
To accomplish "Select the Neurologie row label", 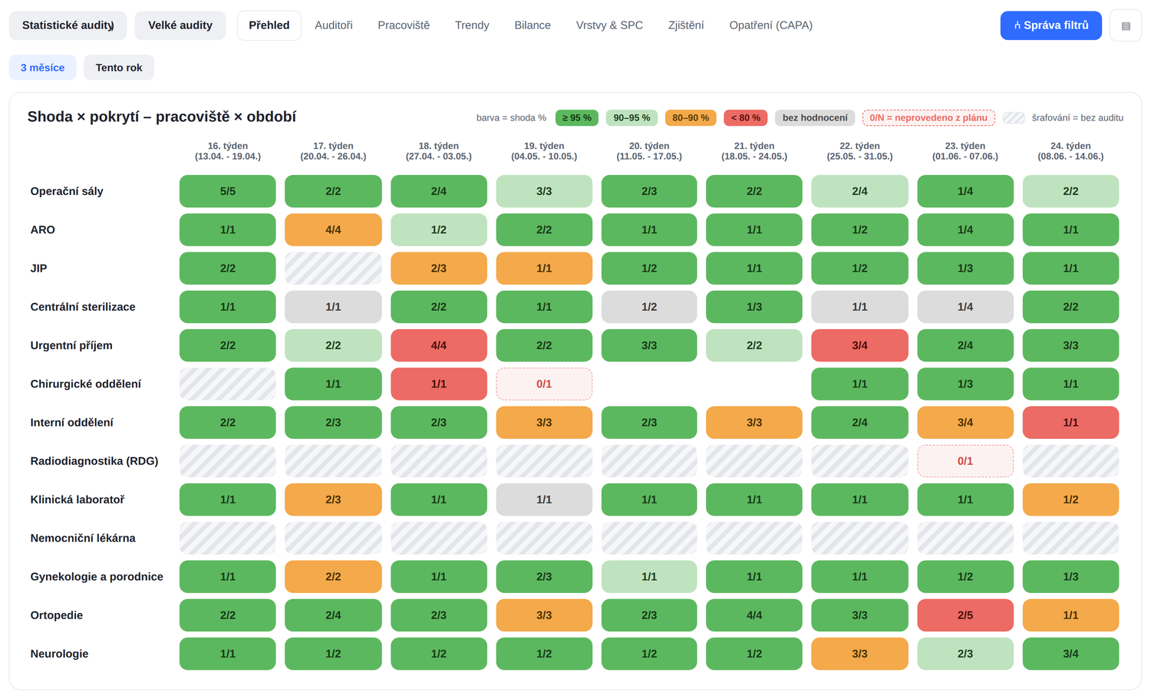I will coord(60,654).
